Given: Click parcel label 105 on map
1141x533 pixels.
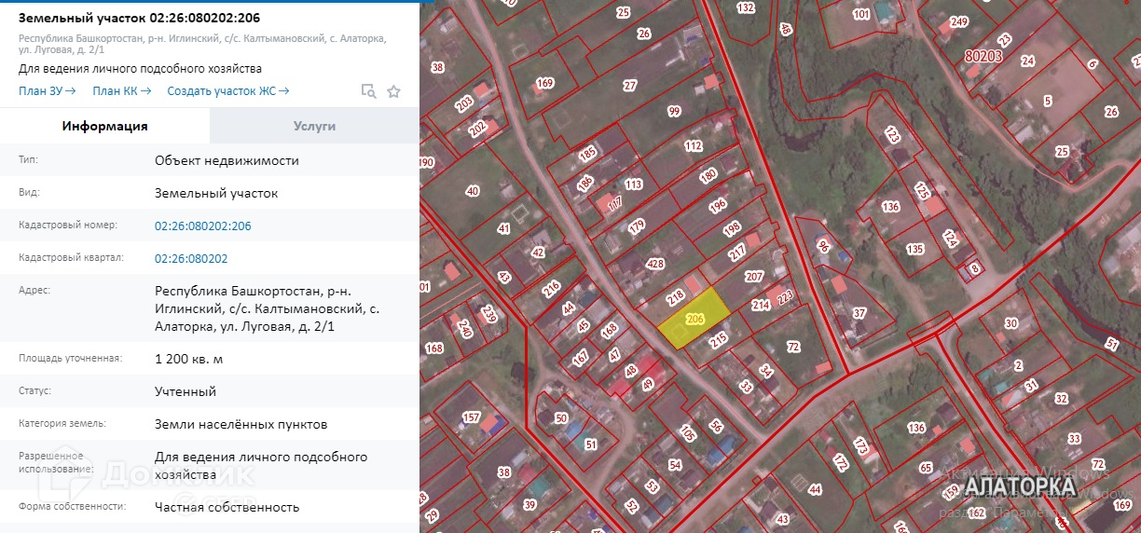Looking at the screenshot, I should [x=688, y=432].
